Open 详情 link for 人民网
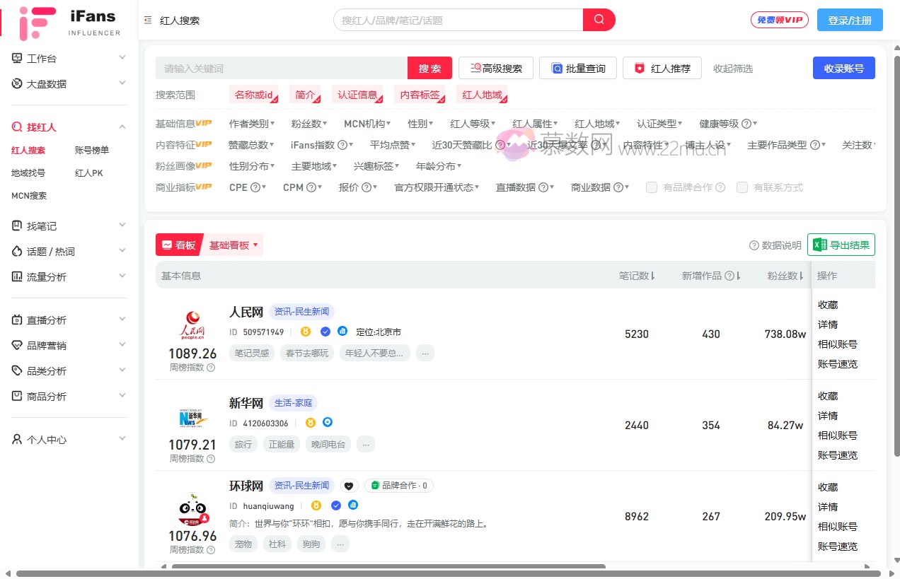The image size is (900, 579). click(827, 324)
